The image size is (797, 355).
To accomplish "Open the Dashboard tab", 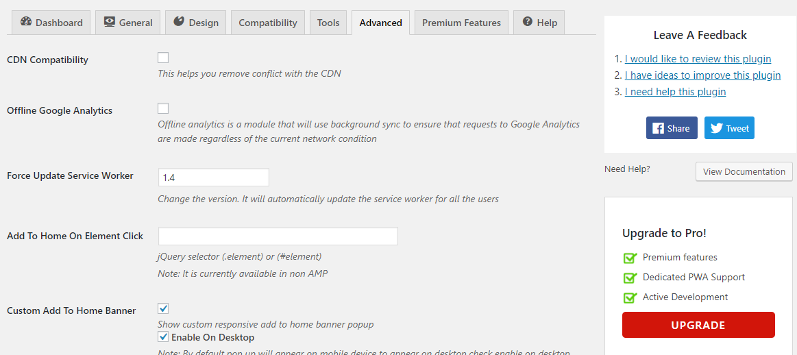I will coord(51,23).
